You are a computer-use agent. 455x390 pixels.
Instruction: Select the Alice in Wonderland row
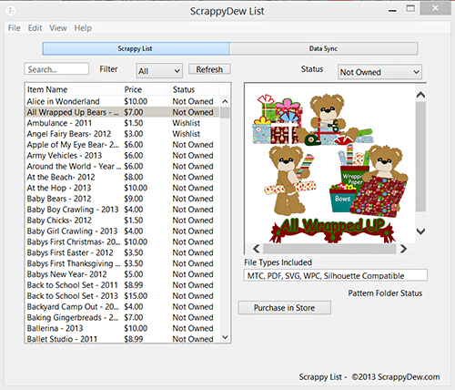[x=122, y=101]
